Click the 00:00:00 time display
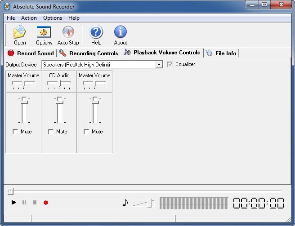The width and height of the screenshot is (295, 226). 259,203
